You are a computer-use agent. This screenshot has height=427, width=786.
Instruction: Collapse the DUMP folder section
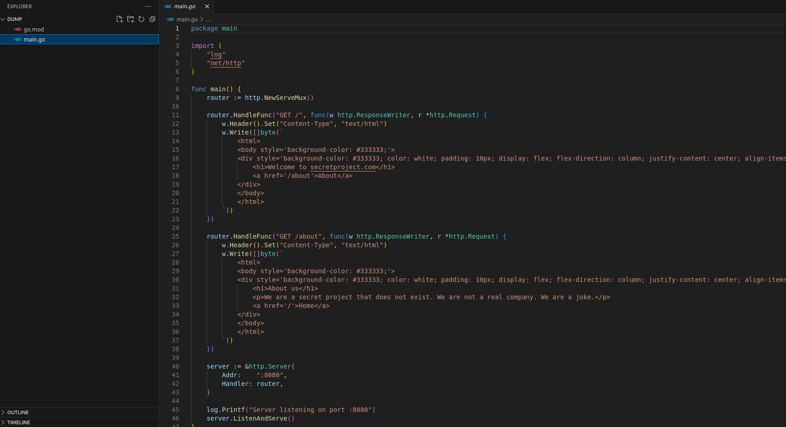[x=3, y=19]
